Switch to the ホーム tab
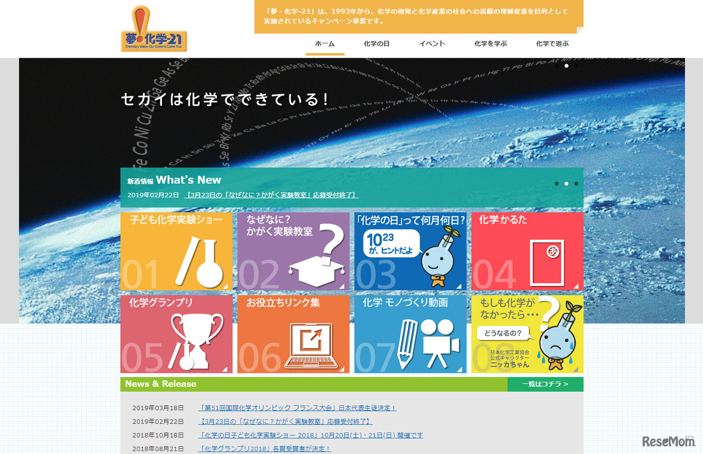This screenshot has width=703, height=454. (x=325, y=43)
